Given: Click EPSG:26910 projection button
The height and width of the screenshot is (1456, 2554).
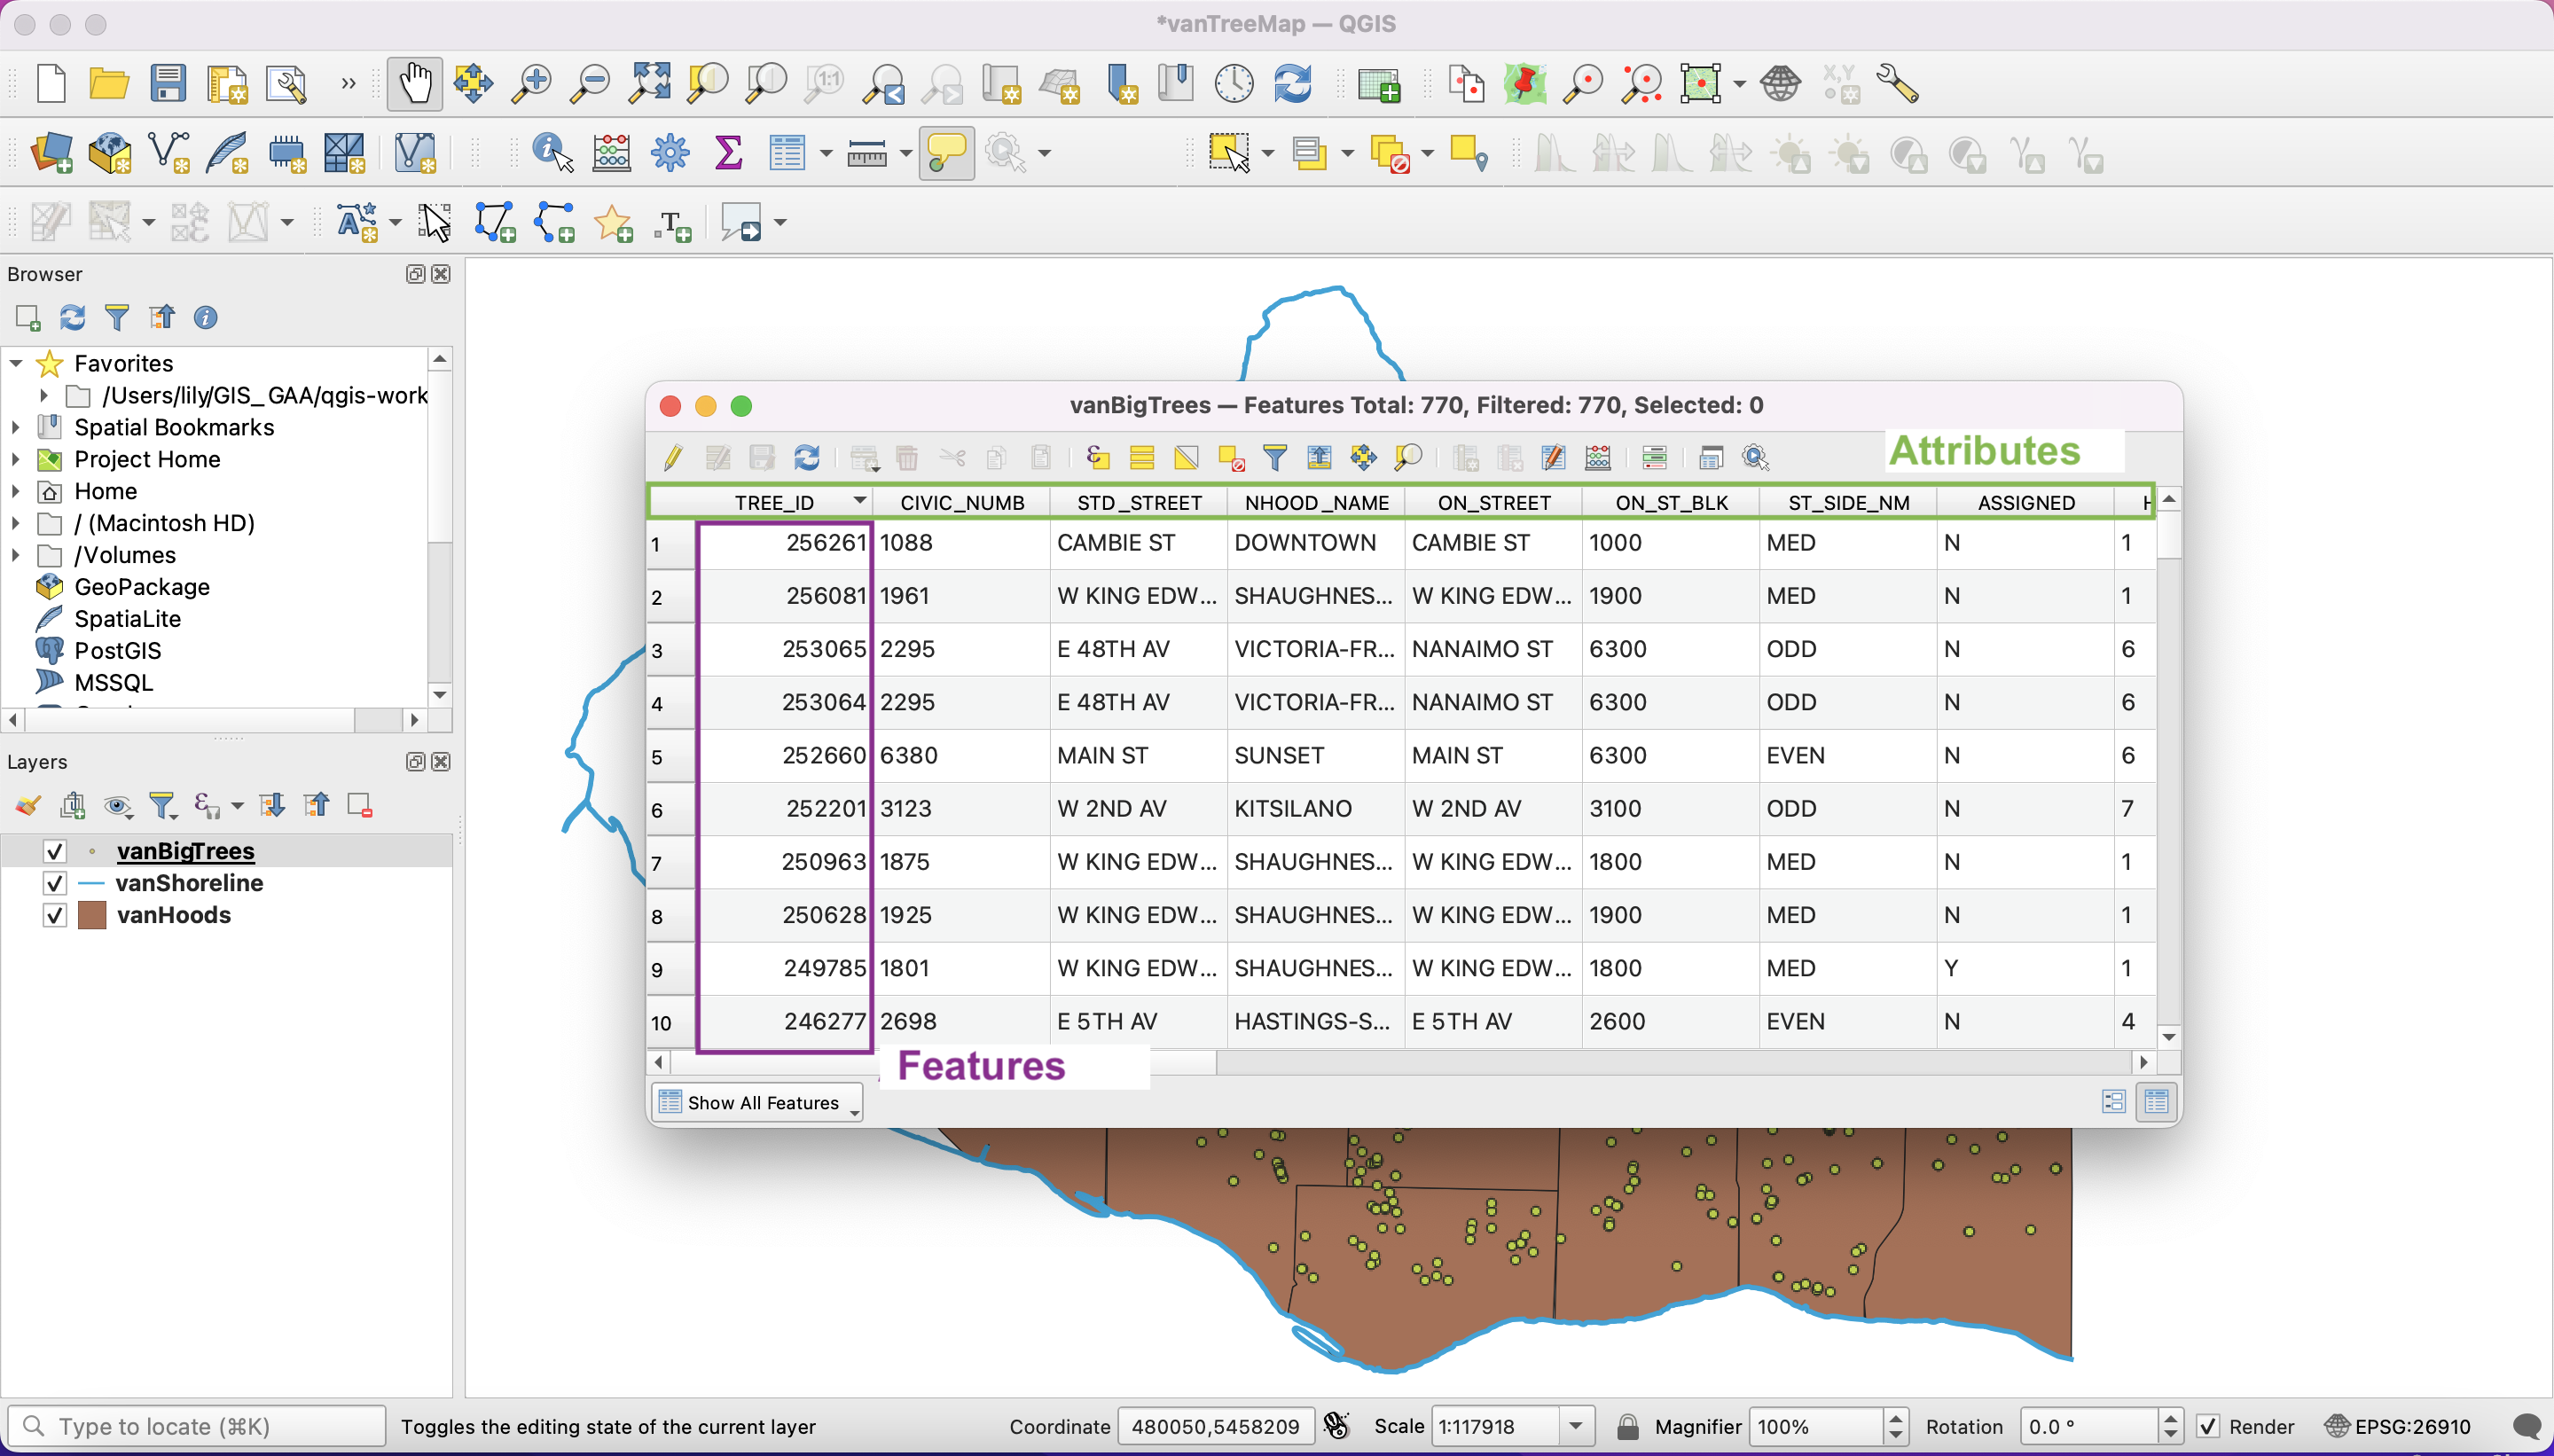Looking at the screenshot, I should point(2398,1426).
